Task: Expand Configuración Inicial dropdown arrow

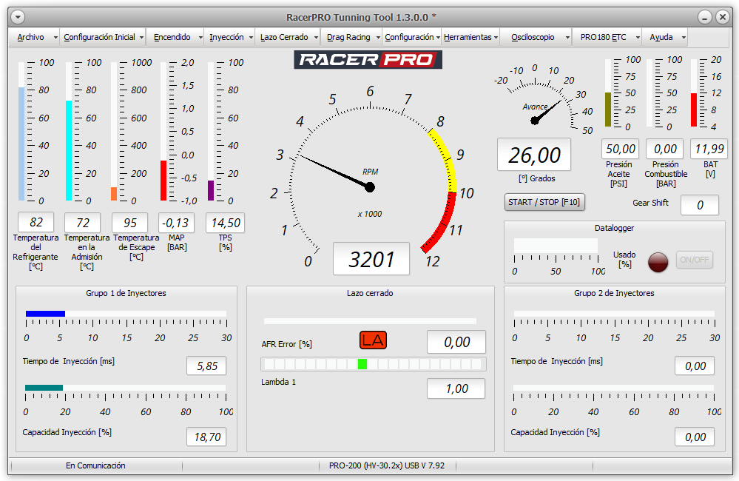Action: click(141, 37)
